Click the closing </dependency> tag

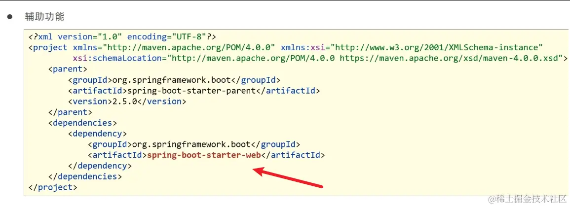100,166
